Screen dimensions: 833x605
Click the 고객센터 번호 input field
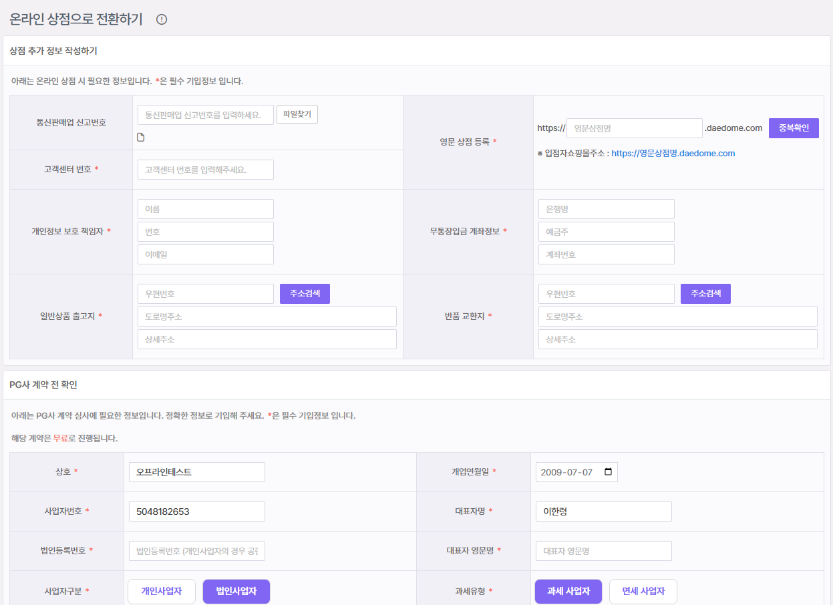[x=206, y=170]
